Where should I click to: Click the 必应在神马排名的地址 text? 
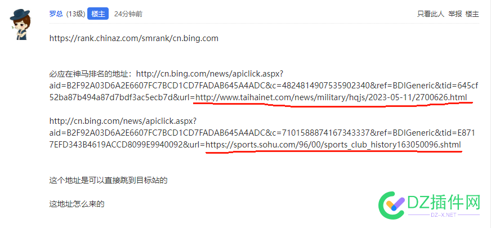(90, 74)
